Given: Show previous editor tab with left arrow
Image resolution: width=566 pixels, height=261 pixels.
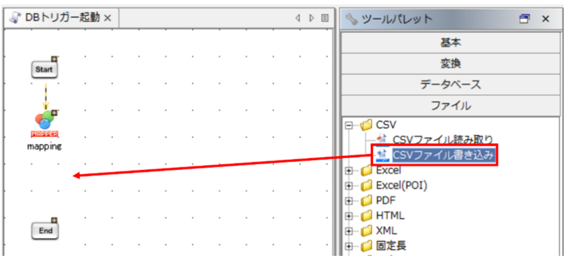Looking at the screenshot, I should 298,18.
